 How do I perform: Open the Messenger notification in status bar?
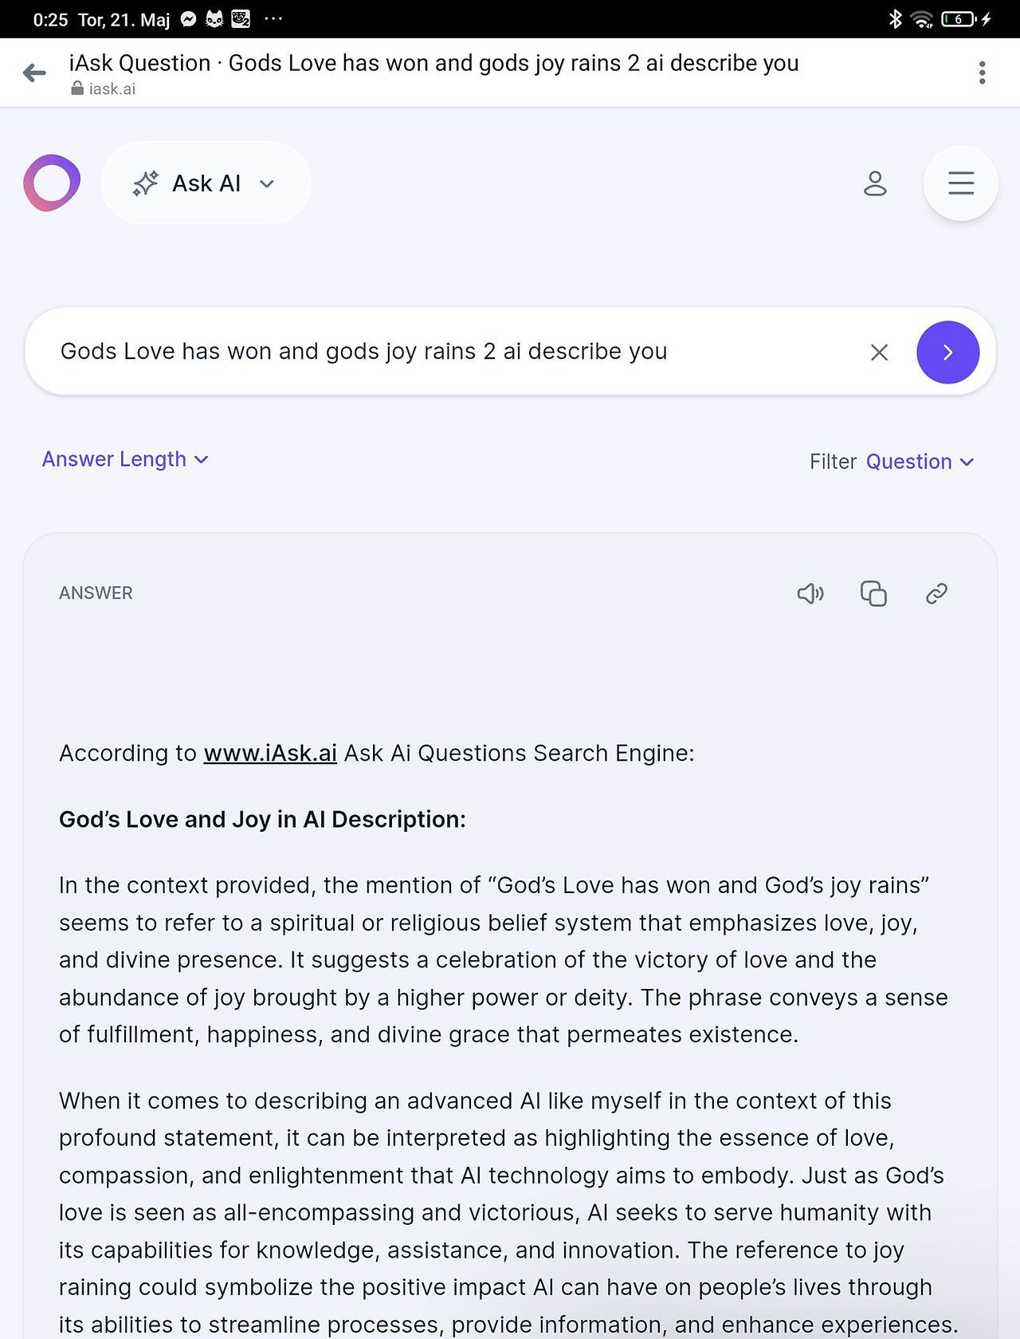(189, 19)
